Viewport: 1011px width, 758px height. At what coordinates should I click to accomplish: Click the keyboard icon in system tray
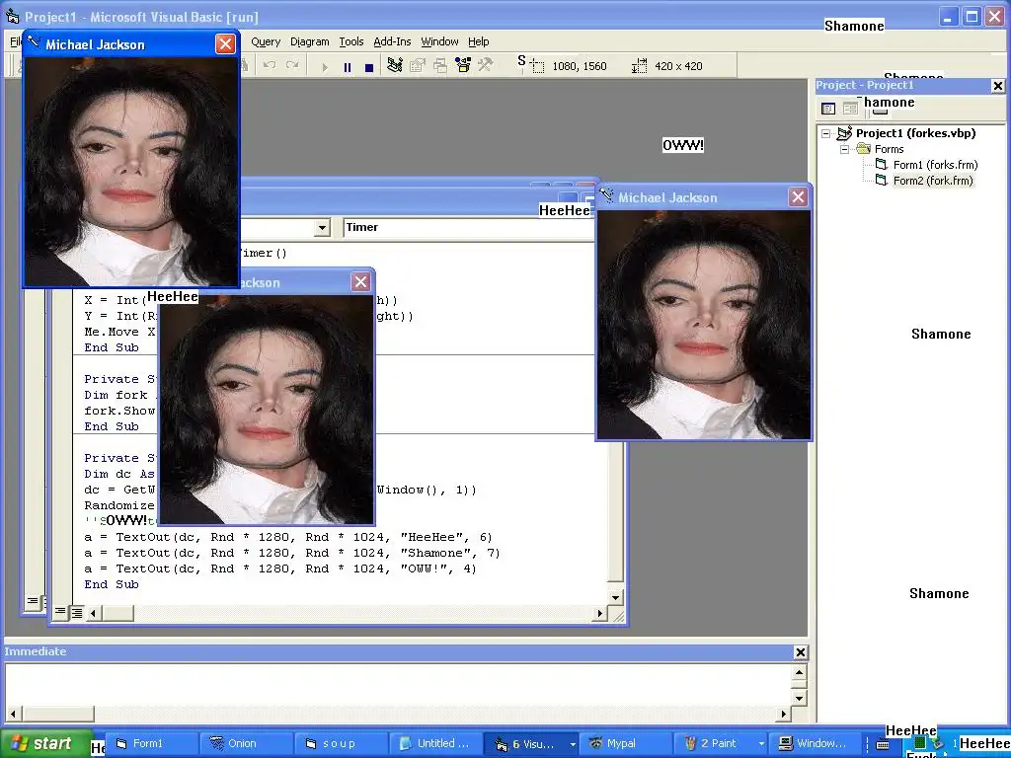[882, 745]
